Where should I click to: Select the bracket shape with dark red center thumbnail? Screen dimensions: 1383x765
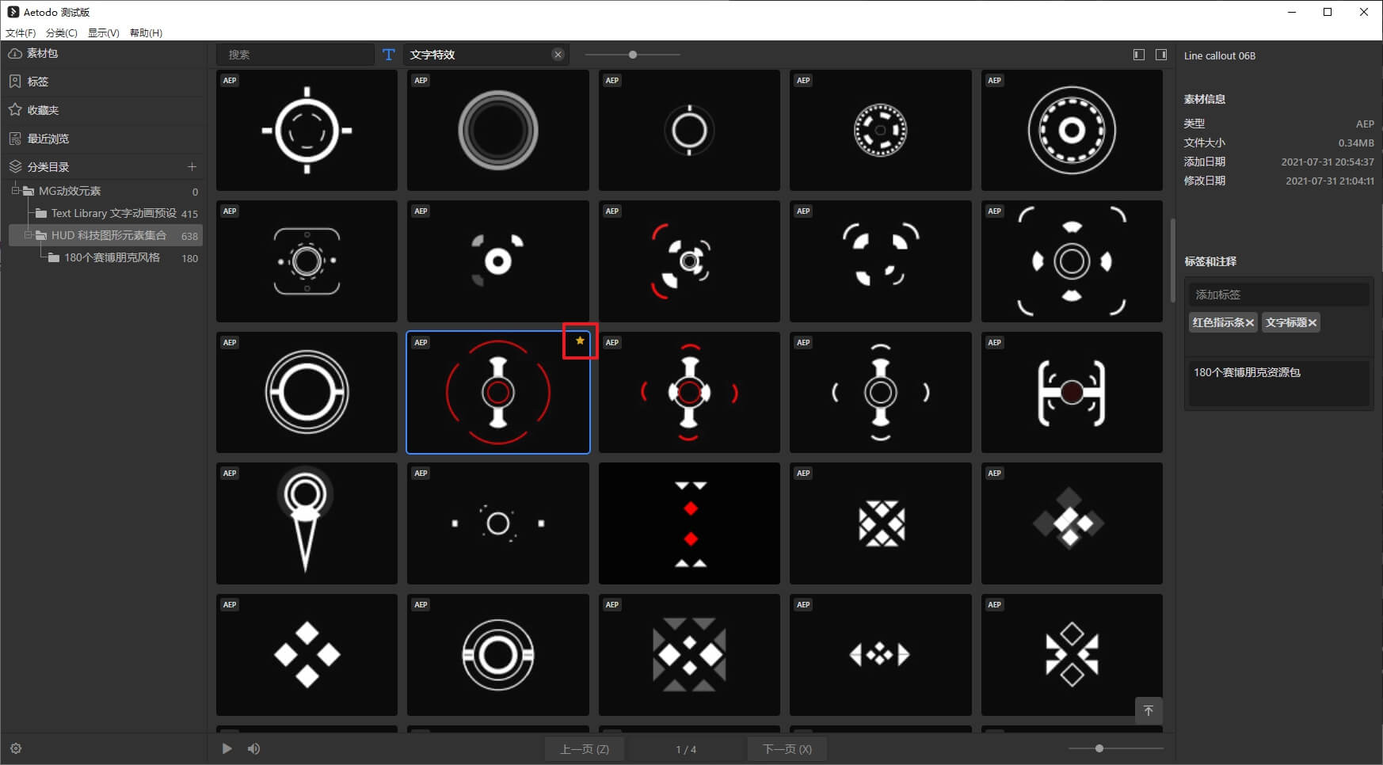coord(1072,392)
